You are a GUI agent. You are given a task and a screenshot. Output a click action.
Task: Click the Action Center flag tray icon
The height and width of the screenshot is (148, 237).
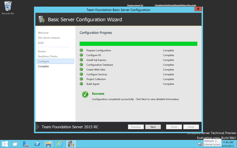coord(199,144)
